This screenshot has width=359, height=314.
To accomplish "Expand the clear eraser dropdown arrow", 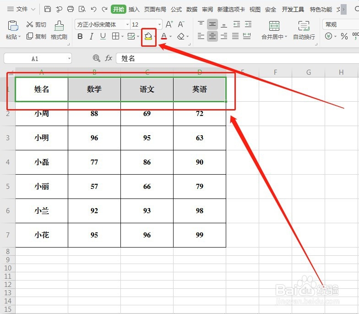I will [188, 36].
